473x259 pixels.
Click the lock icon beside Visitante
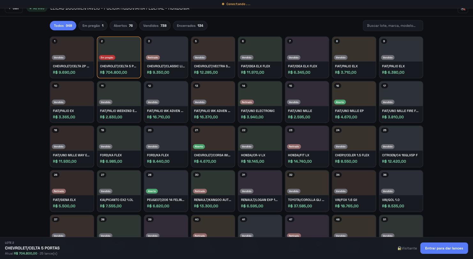(x=399, y=248)
